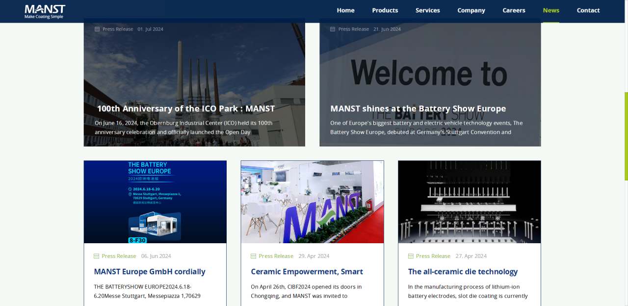Click calendar icon beside 01. Jul 2024

click(x=97, y=29)
